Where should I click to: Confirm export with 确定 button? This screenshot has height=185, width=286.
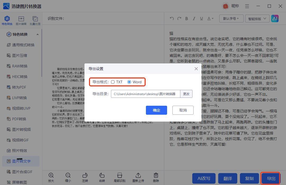(x=156, y=110)
